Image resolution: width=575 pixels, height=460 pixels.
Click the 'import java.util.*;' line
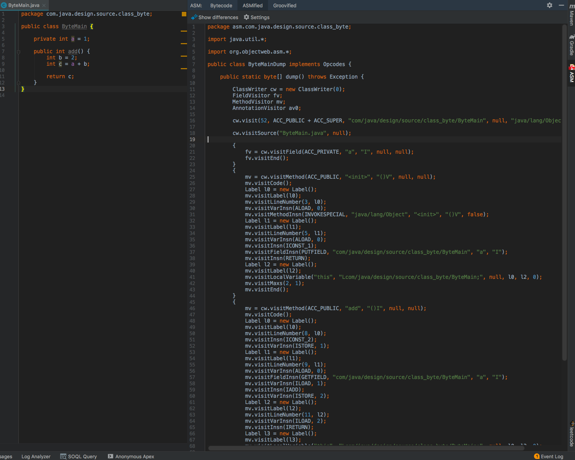click(237, 39)
